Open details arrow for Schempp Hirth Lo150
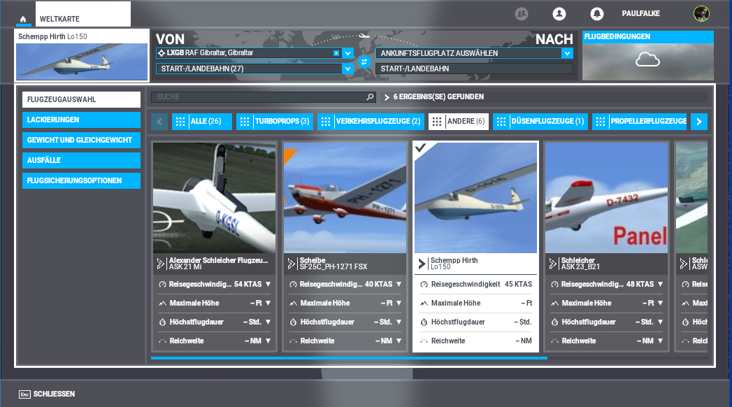 tap(422, 264)
